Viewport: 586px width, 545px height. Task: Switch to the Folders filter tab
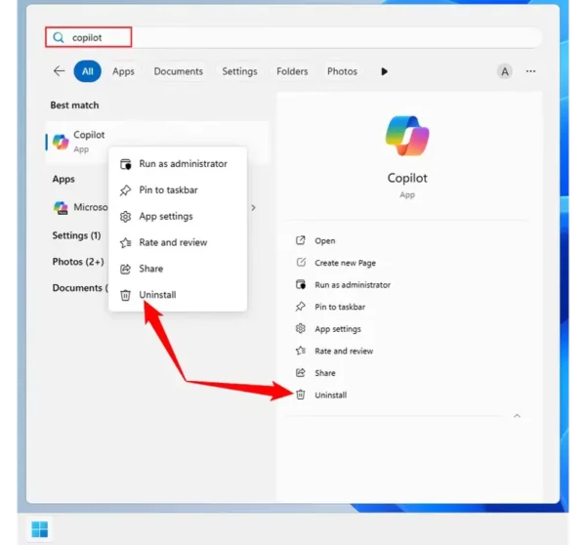pos(292,71)
